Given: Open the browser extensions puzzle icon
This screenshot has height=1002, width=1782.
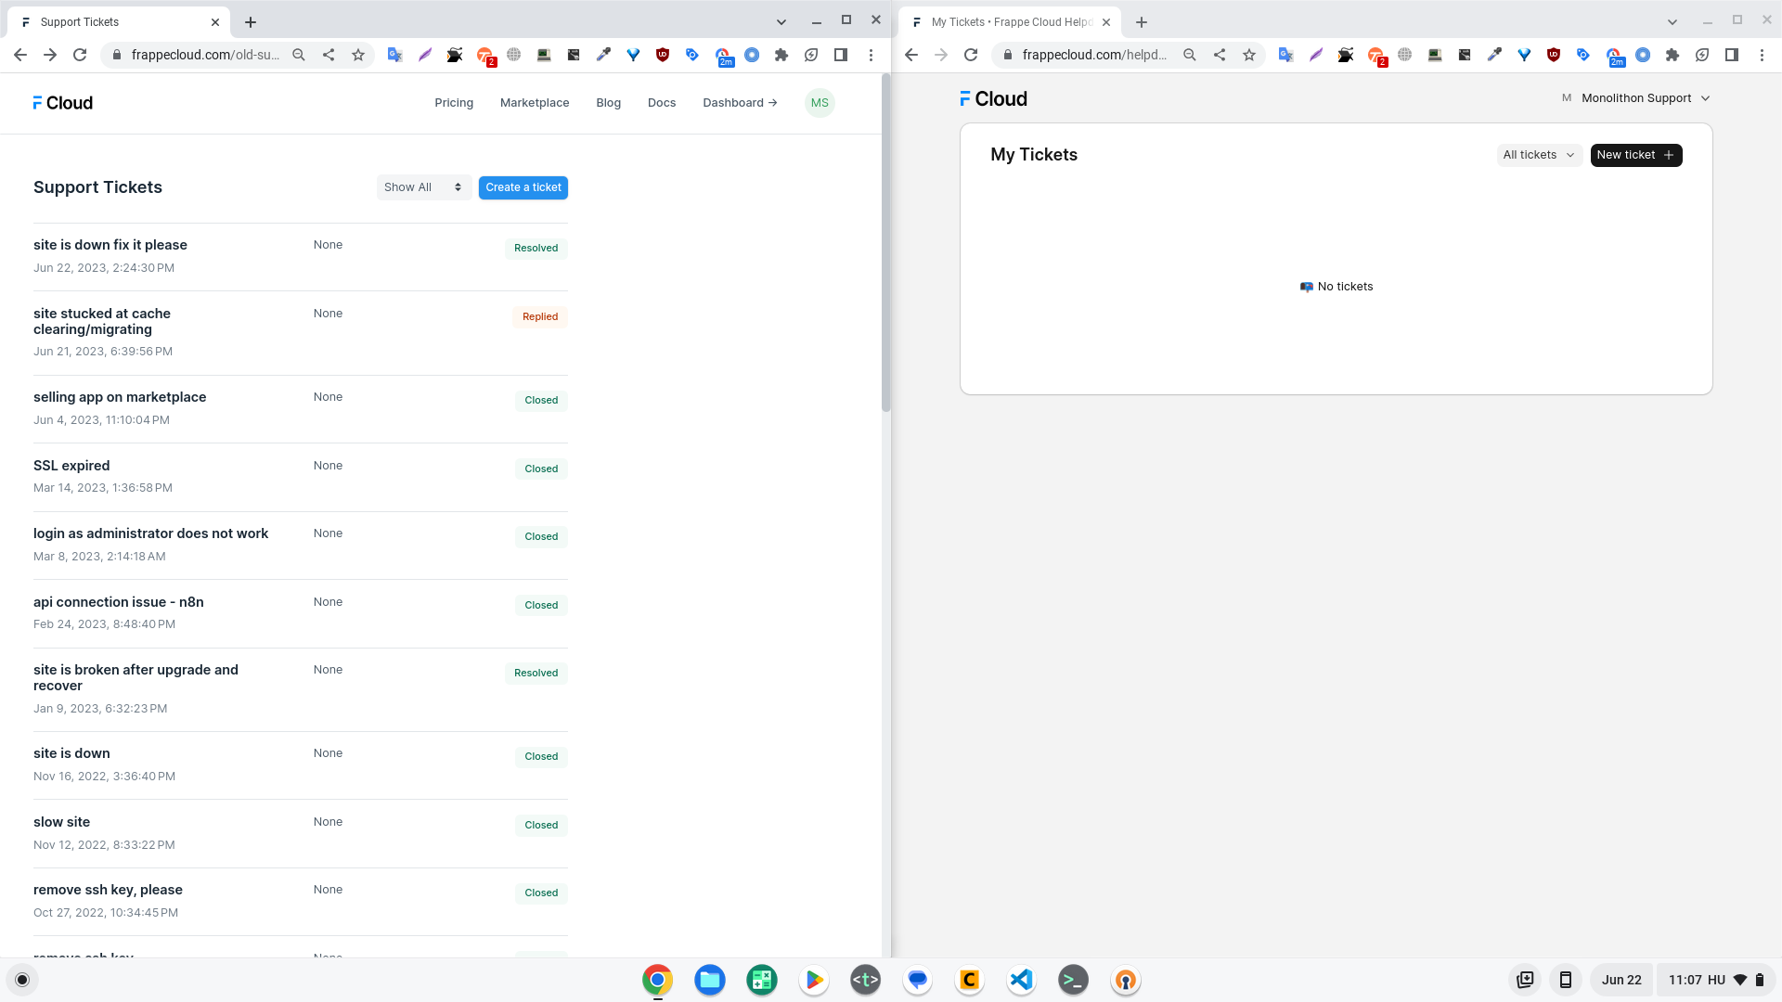Looking at the screenshot, I should click(781, 55).
